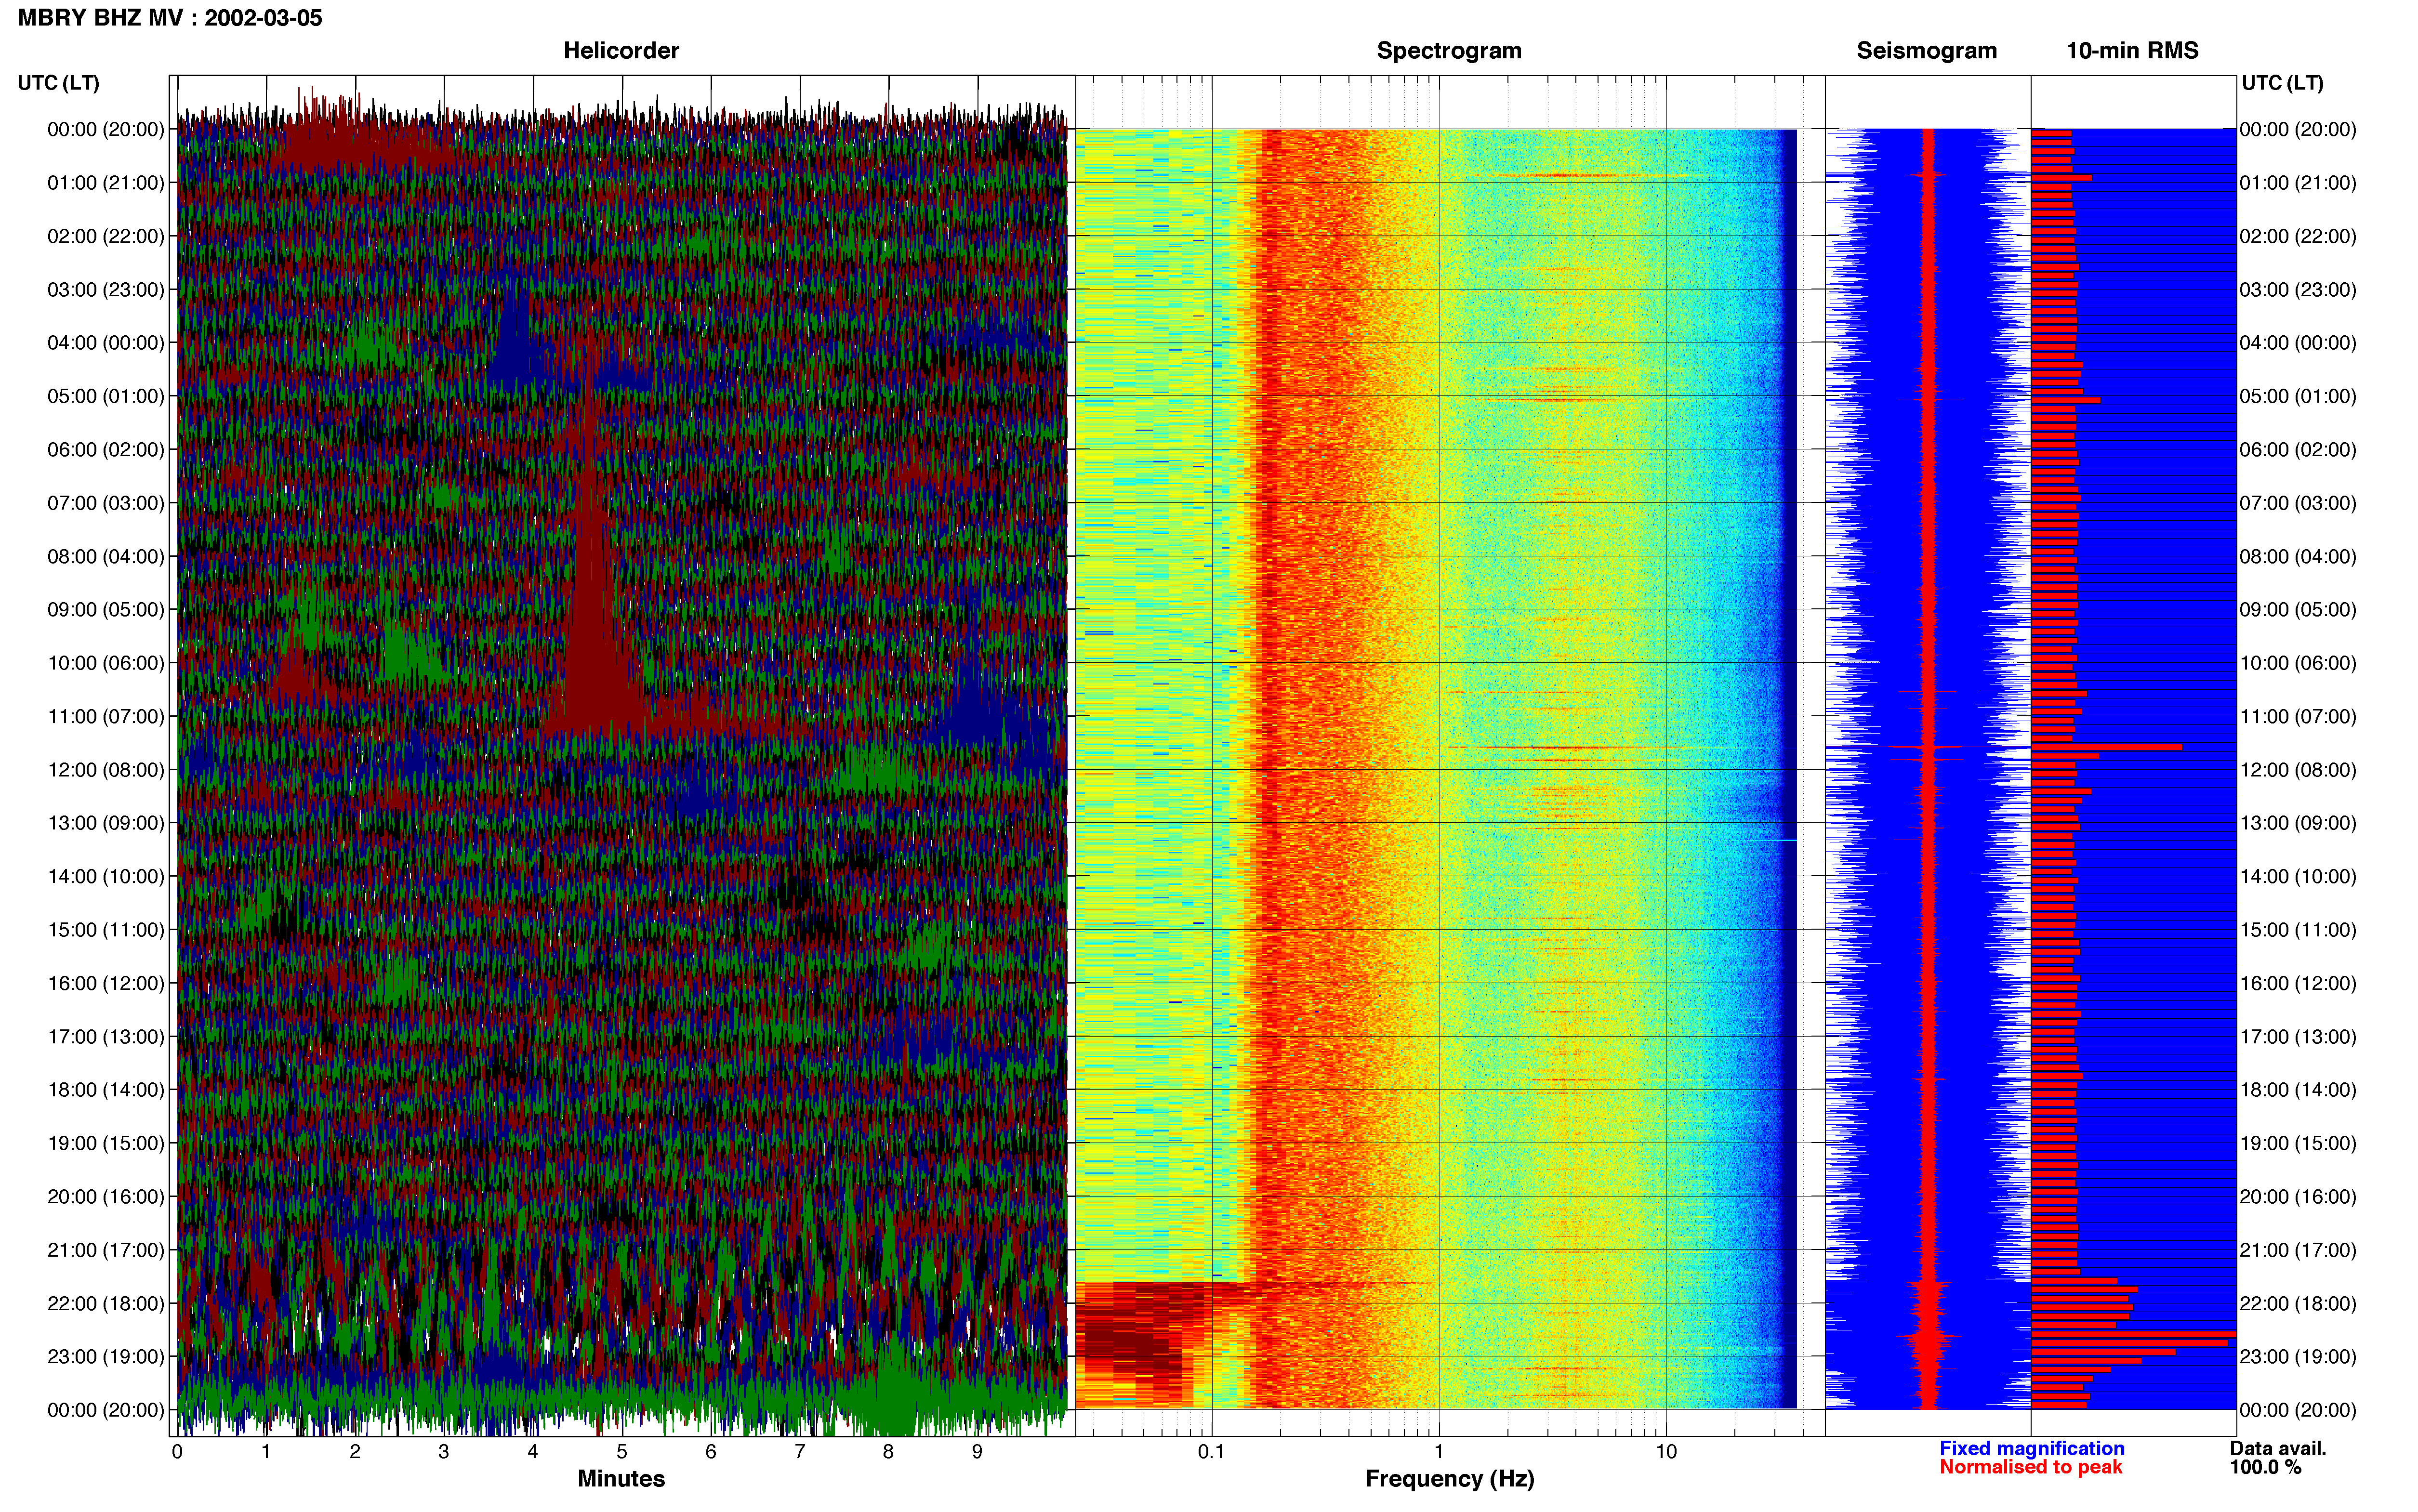The height and width of the screenshot is (1512, 2418).
Task: Click the 0 tick on the Minutes axis
Action: (177, 1452)
